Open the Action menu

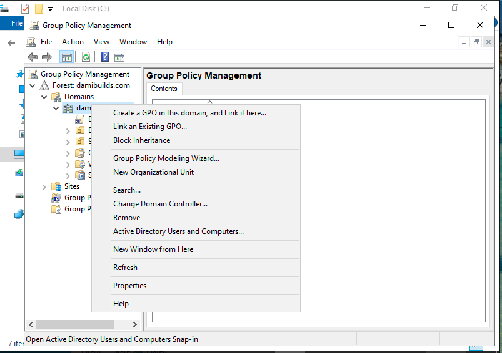click(x=73, y=42)
